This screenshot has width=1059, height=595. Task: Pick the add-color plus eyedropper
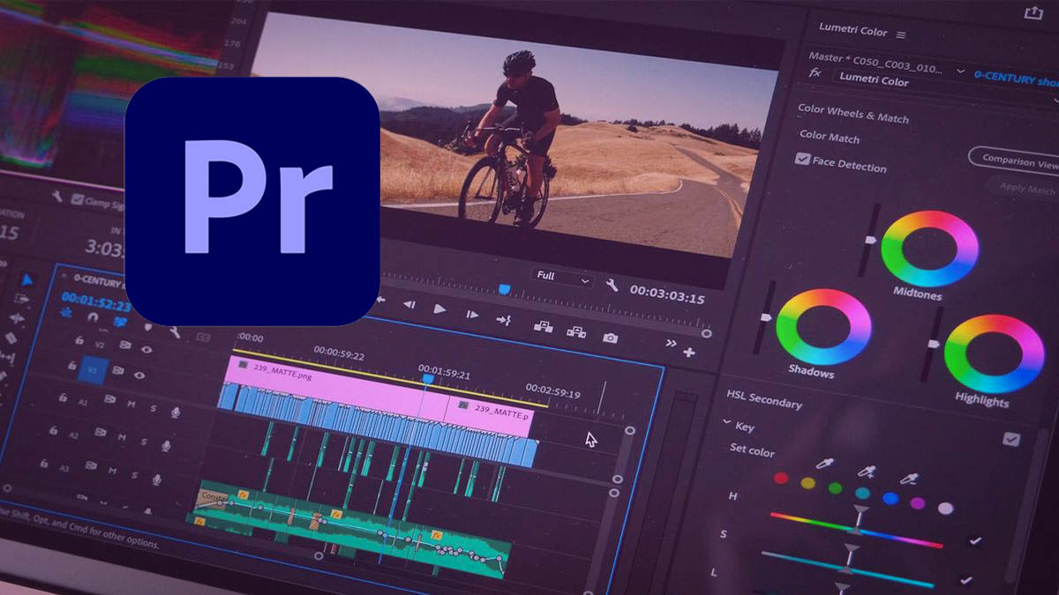pyautogui.click(x=865, y=472)
